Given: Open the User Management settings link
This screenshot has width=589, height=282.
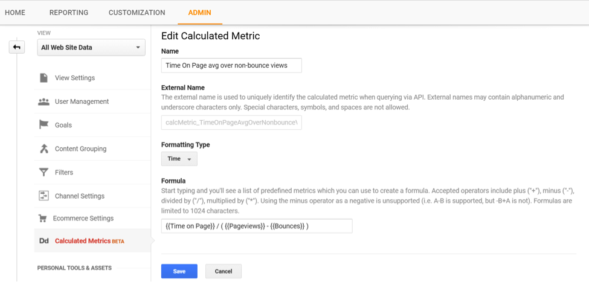Looking at the screenshot, I should tap(82, 101).
